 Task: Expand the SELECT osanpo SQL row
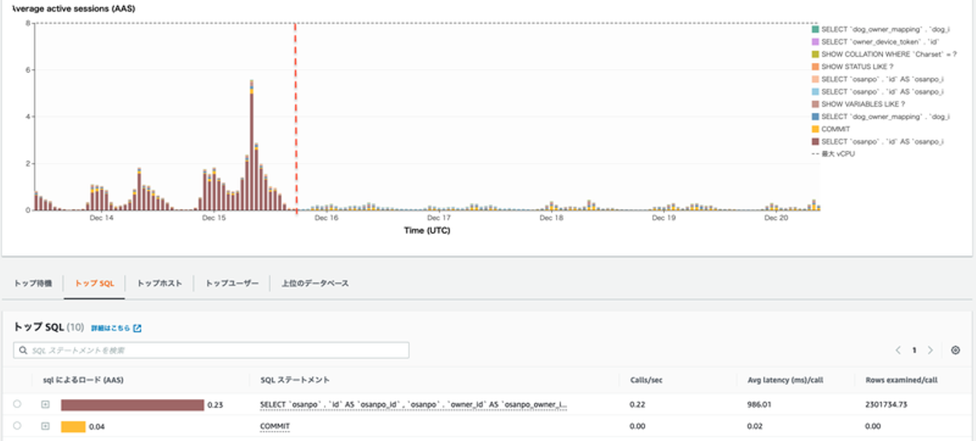click(45, 404)
